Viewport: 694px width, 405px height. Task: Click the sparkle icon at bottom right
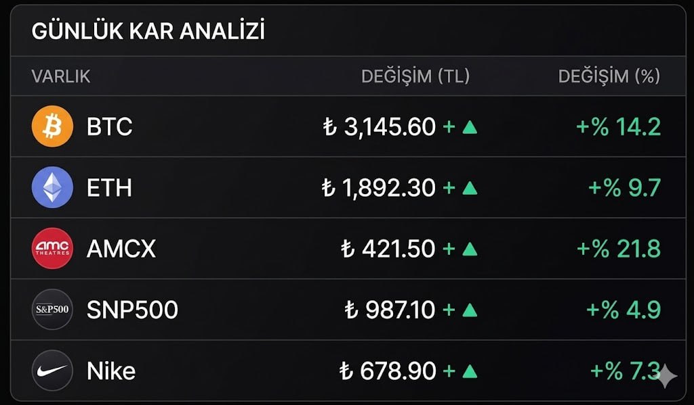click(x=666, y=377)
